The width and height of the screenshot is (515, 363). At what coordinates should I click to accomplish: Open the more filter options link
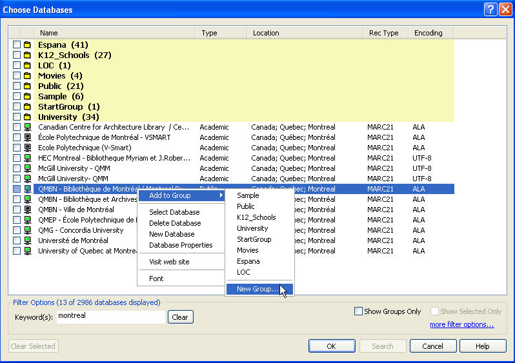462,324
